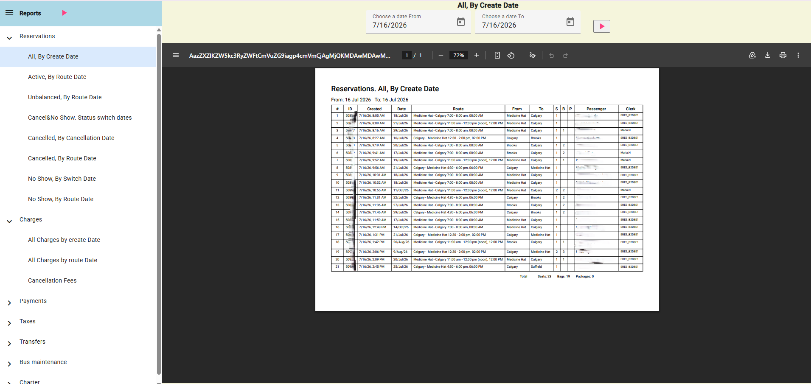811x384 pixels.
Task: Open No Show, By Route Date report
Action: (x=78, y=199)
